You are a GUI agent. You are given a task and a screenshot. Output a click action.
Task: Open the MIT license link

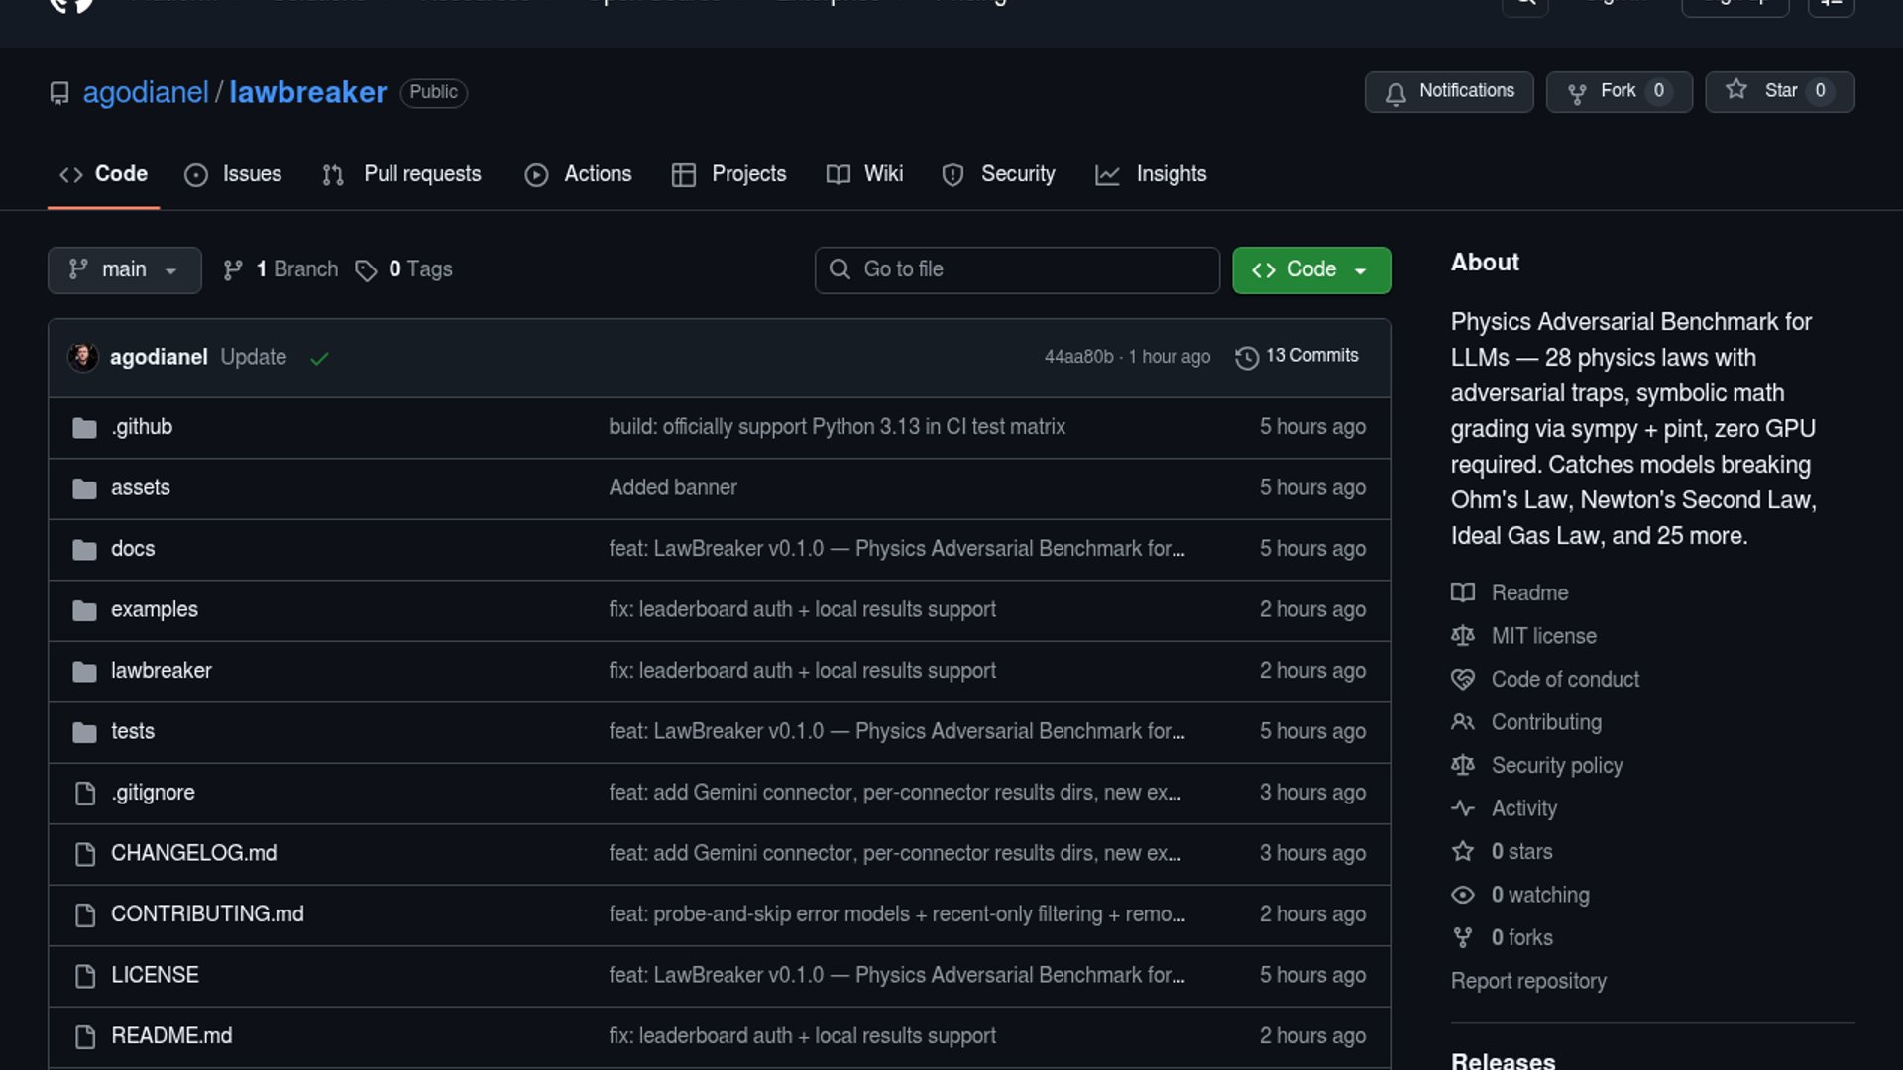tap(1543, 636)
